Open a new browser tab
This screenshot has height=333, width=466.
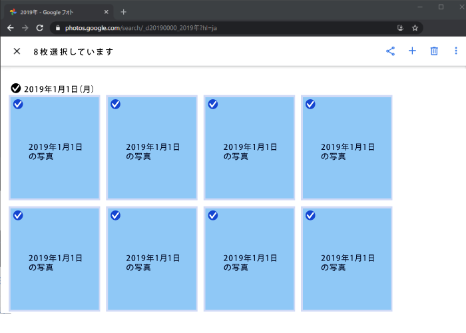124,12
